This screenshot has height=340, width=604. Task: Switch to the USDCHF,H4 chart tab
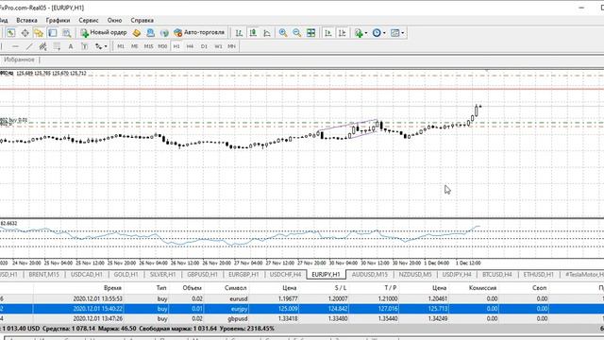pos(285,275)
